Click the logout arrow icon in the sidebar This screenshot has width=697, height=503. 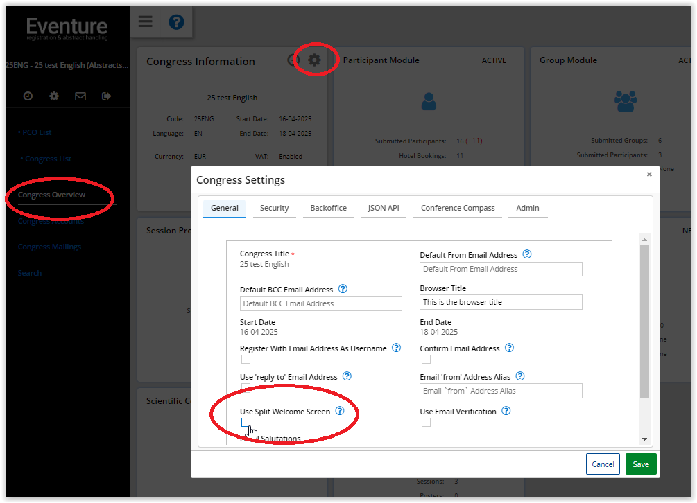click(x=106, y=96)
